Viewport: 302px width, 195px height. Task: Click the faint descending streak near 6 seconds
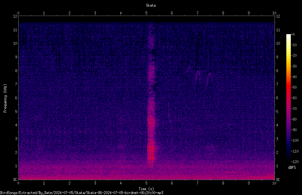pyautogui.click(x=169, y=112)
